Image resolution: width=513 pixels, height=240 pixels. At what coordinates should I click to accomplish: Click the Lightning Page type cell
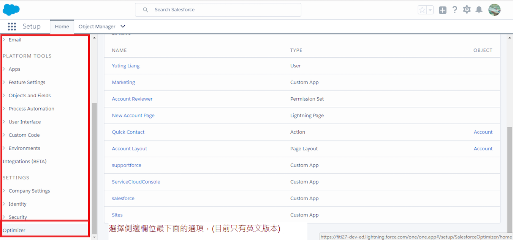(307, 116)
